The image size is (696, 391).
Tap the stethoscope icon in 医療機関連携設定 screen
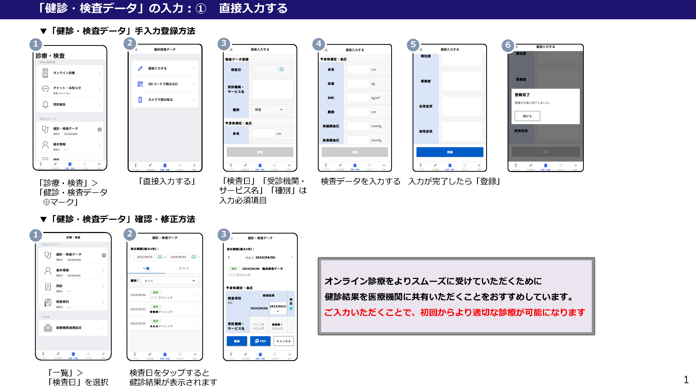point(48,255)
